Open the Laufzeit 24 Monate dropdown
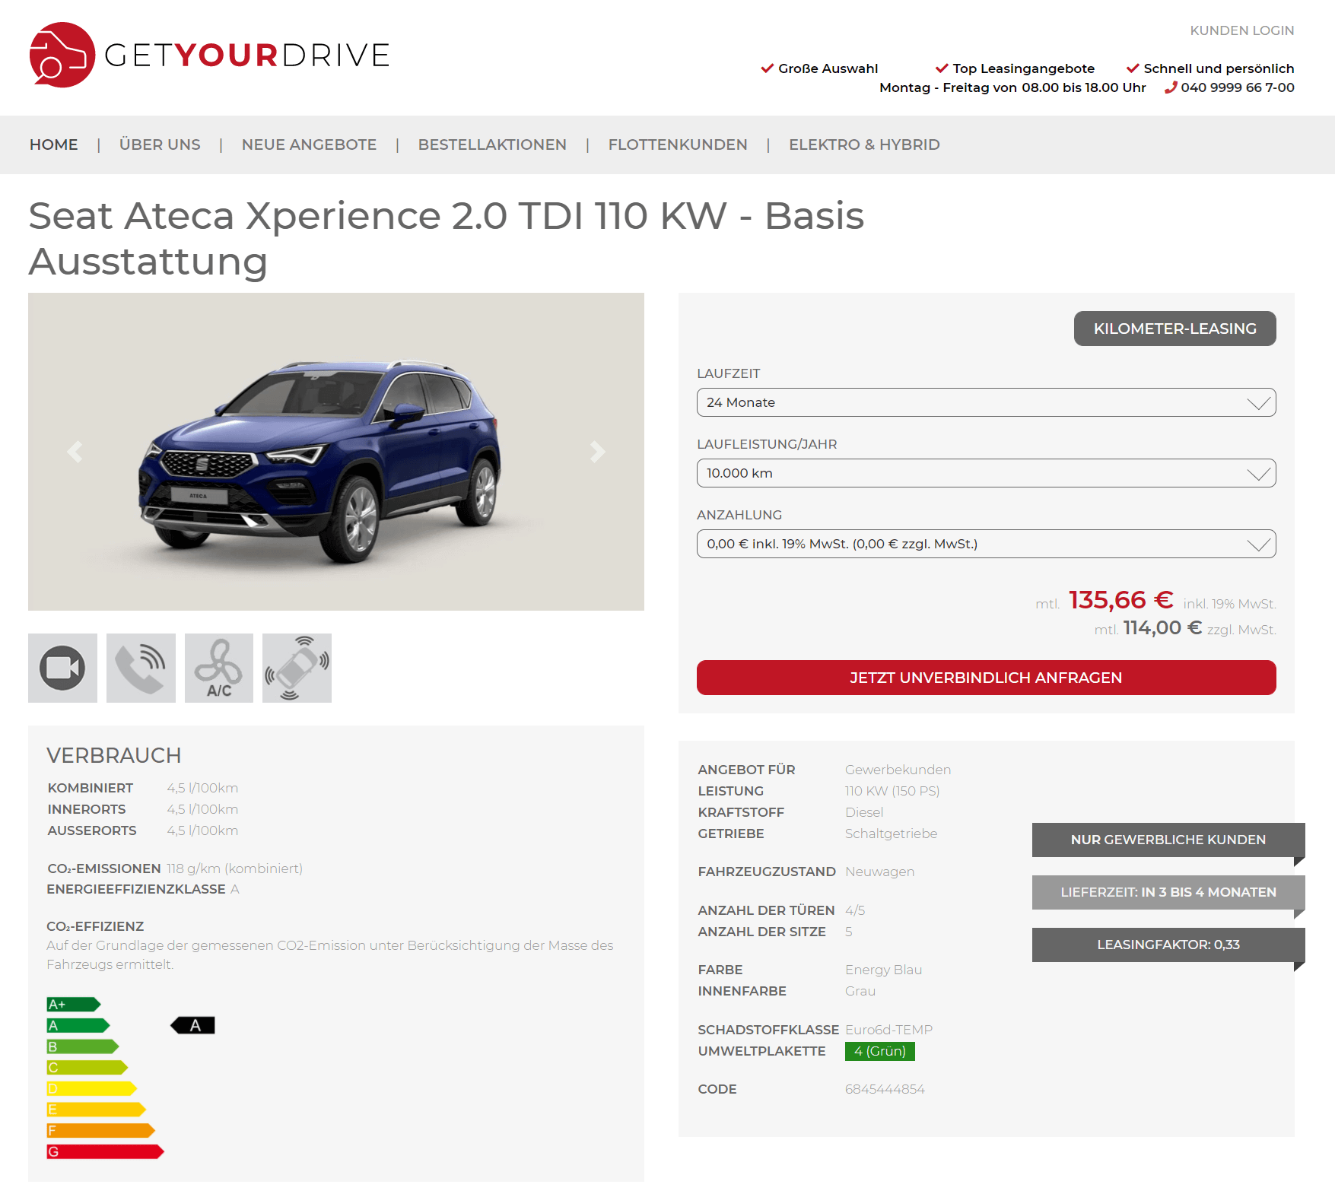Screen dimensions: 1335x1194 point(986,402)
